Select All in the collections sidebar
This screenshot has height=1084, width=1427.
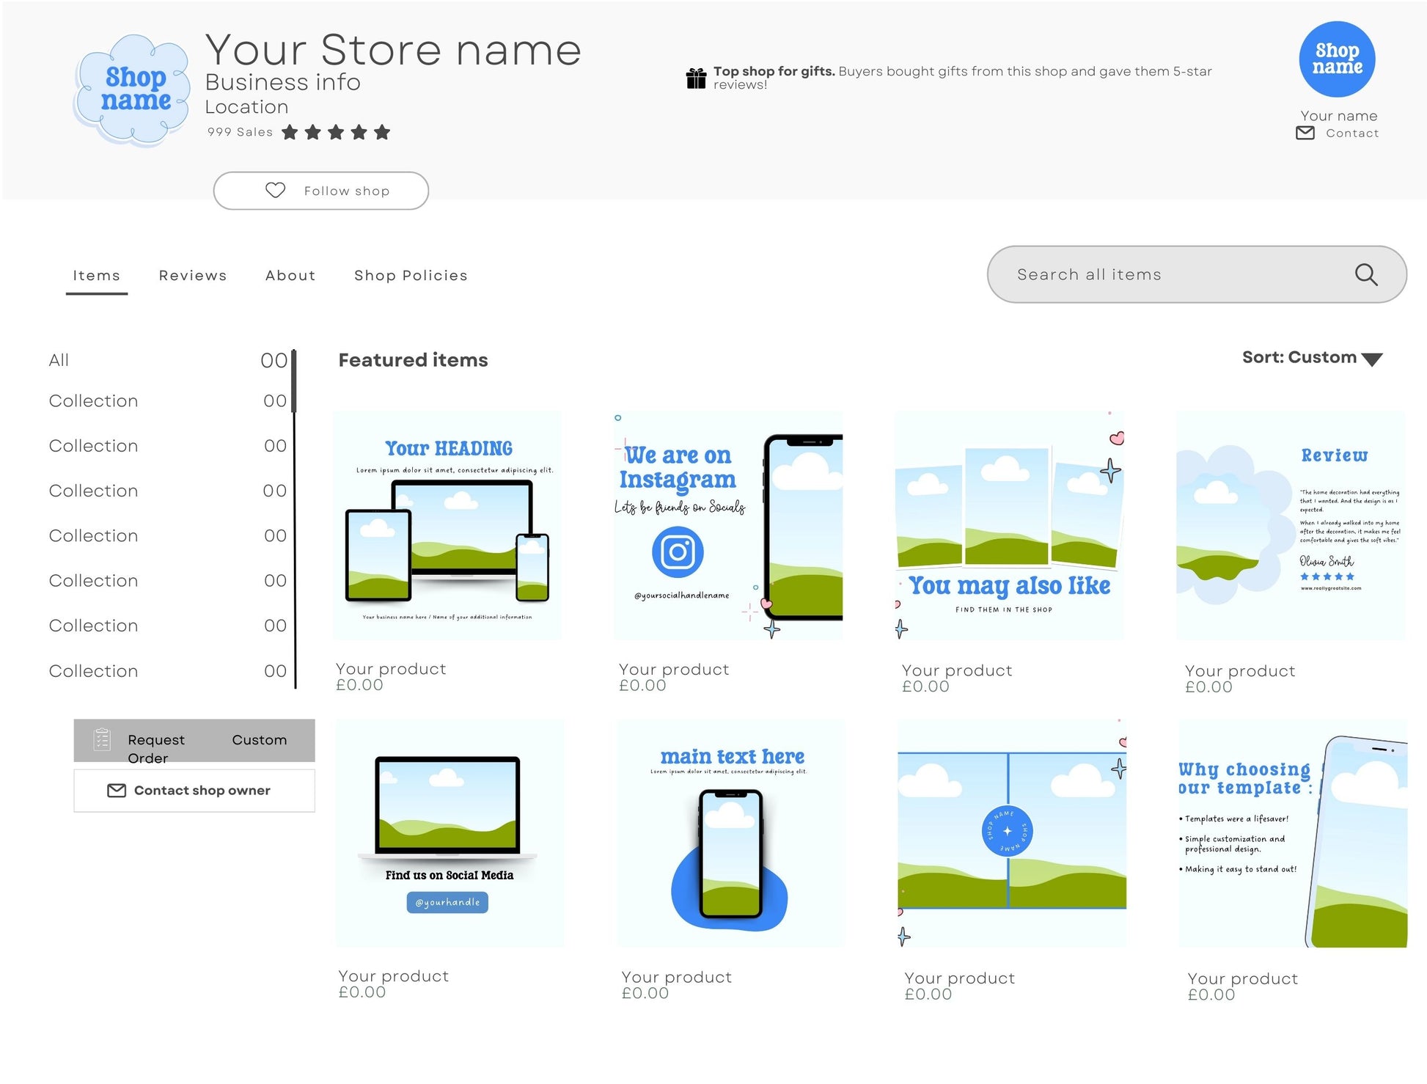click(x=59, y=360)
